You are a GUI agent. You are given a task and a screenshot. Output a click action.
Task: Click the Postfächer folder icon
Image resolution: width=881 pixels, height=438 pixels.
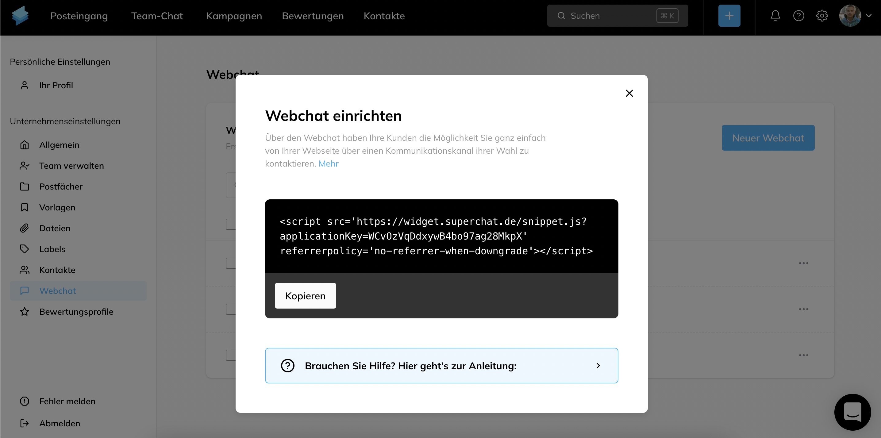coord(24,187)
